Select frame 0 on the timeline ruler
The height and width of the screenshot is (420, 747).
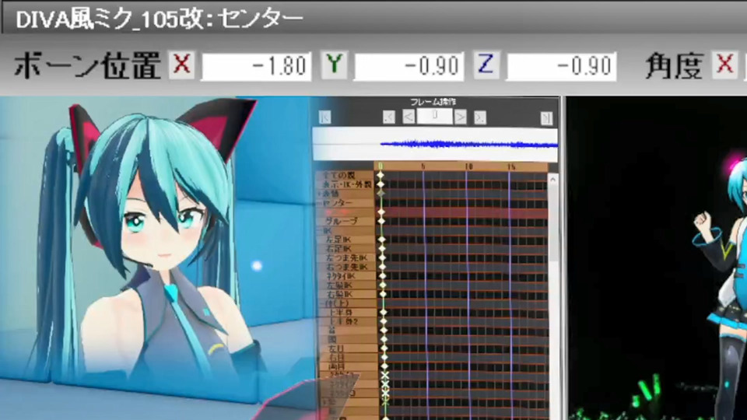(x=381, y=166)
